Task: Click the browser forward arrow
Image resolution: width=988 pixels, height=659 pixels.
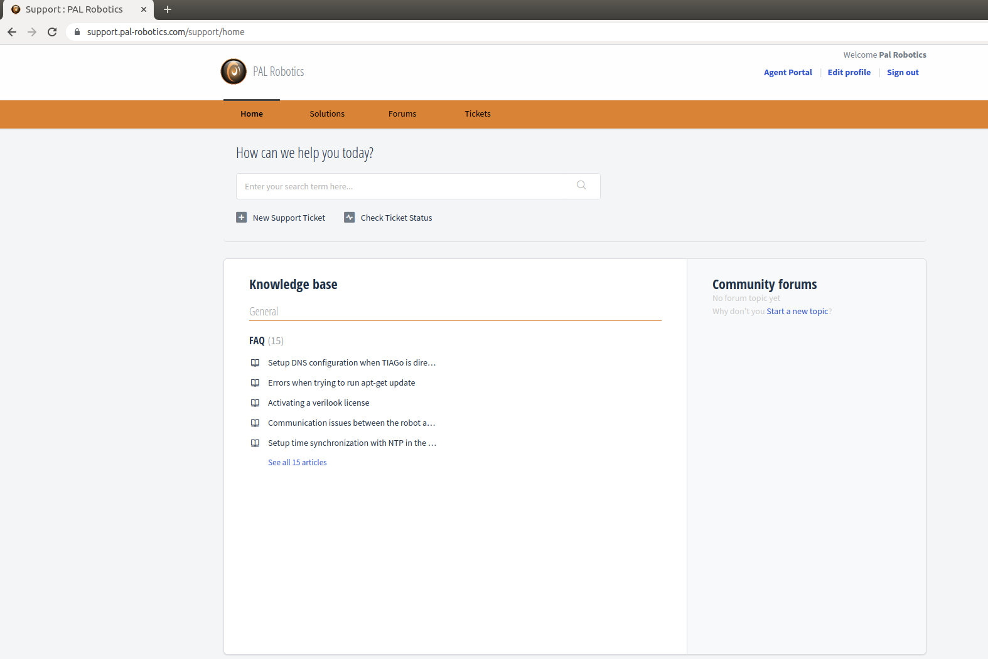Action: tap(32, 32)
